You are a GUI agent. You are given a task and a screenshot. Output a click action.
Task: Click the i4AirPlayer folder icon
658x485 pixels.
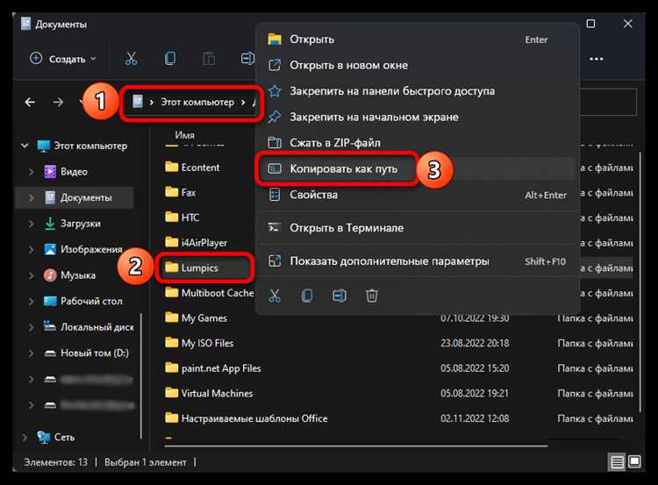point(171,242)
